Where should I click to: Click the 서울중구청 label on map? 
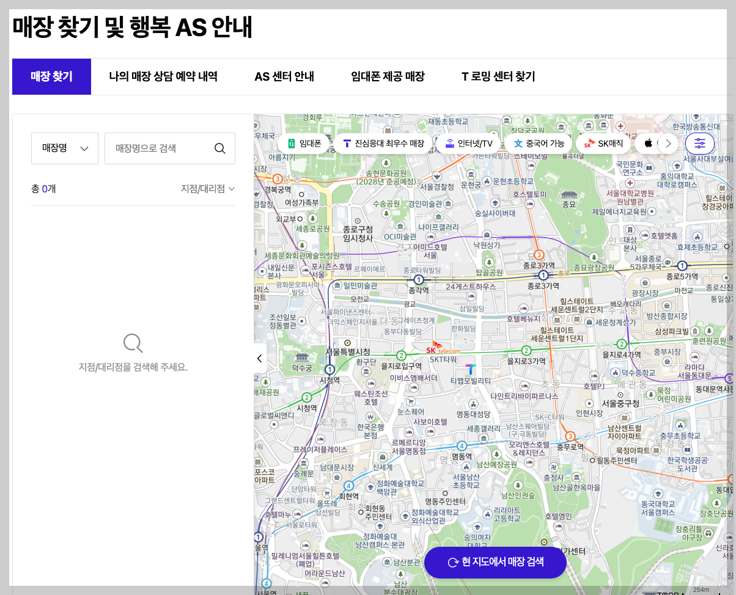[x=620, y=403]
